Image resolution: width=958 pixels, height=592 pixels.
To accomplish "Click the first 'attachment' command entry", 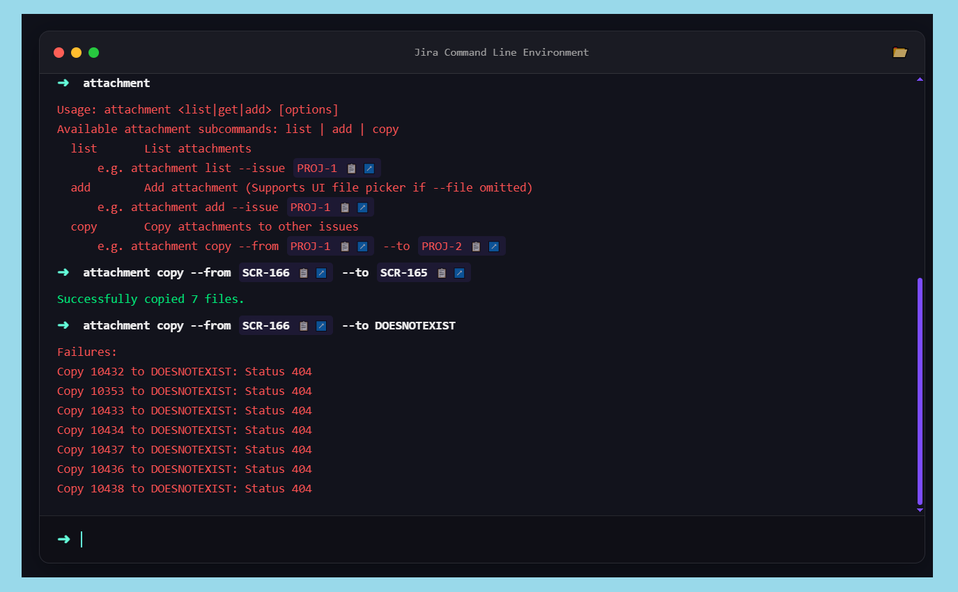I will coord(116,84).
